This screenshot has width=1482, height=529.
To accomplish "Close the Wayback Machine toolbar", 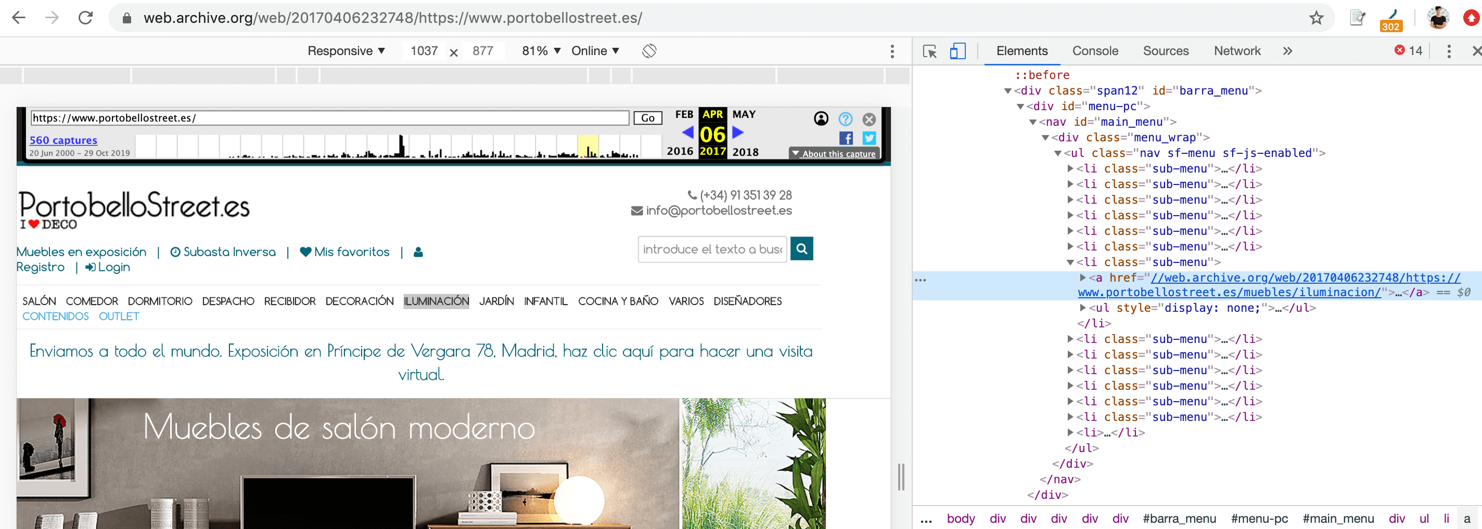I will pos(870,120).
